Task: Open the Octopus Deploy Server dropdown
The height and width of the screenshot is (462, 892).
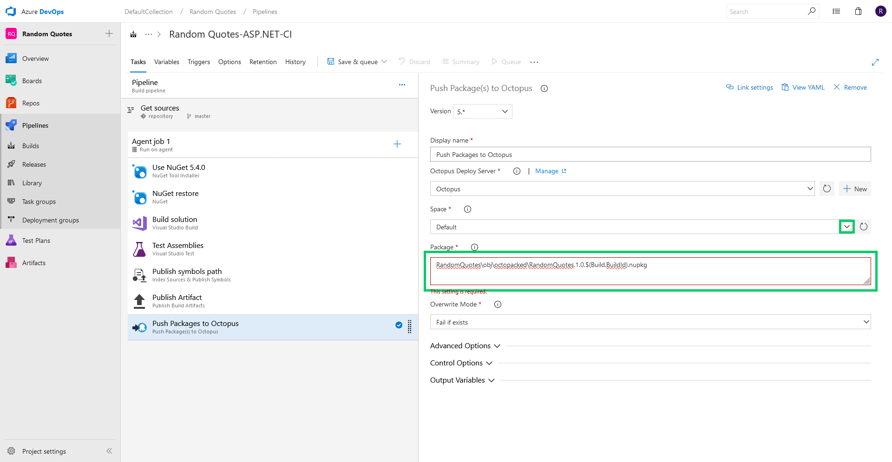Action: tap(623, 189)
